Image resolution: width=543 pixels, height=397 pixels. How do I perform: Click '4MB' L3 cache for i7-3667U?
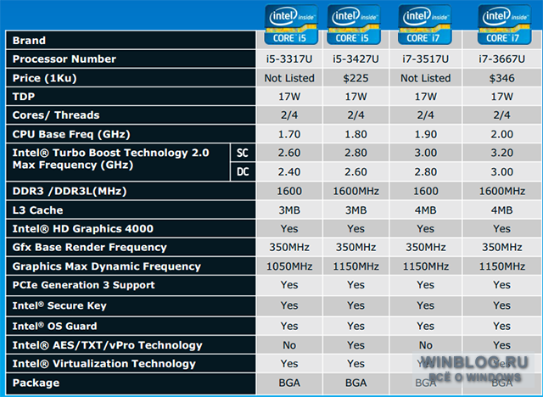point(501,210)
